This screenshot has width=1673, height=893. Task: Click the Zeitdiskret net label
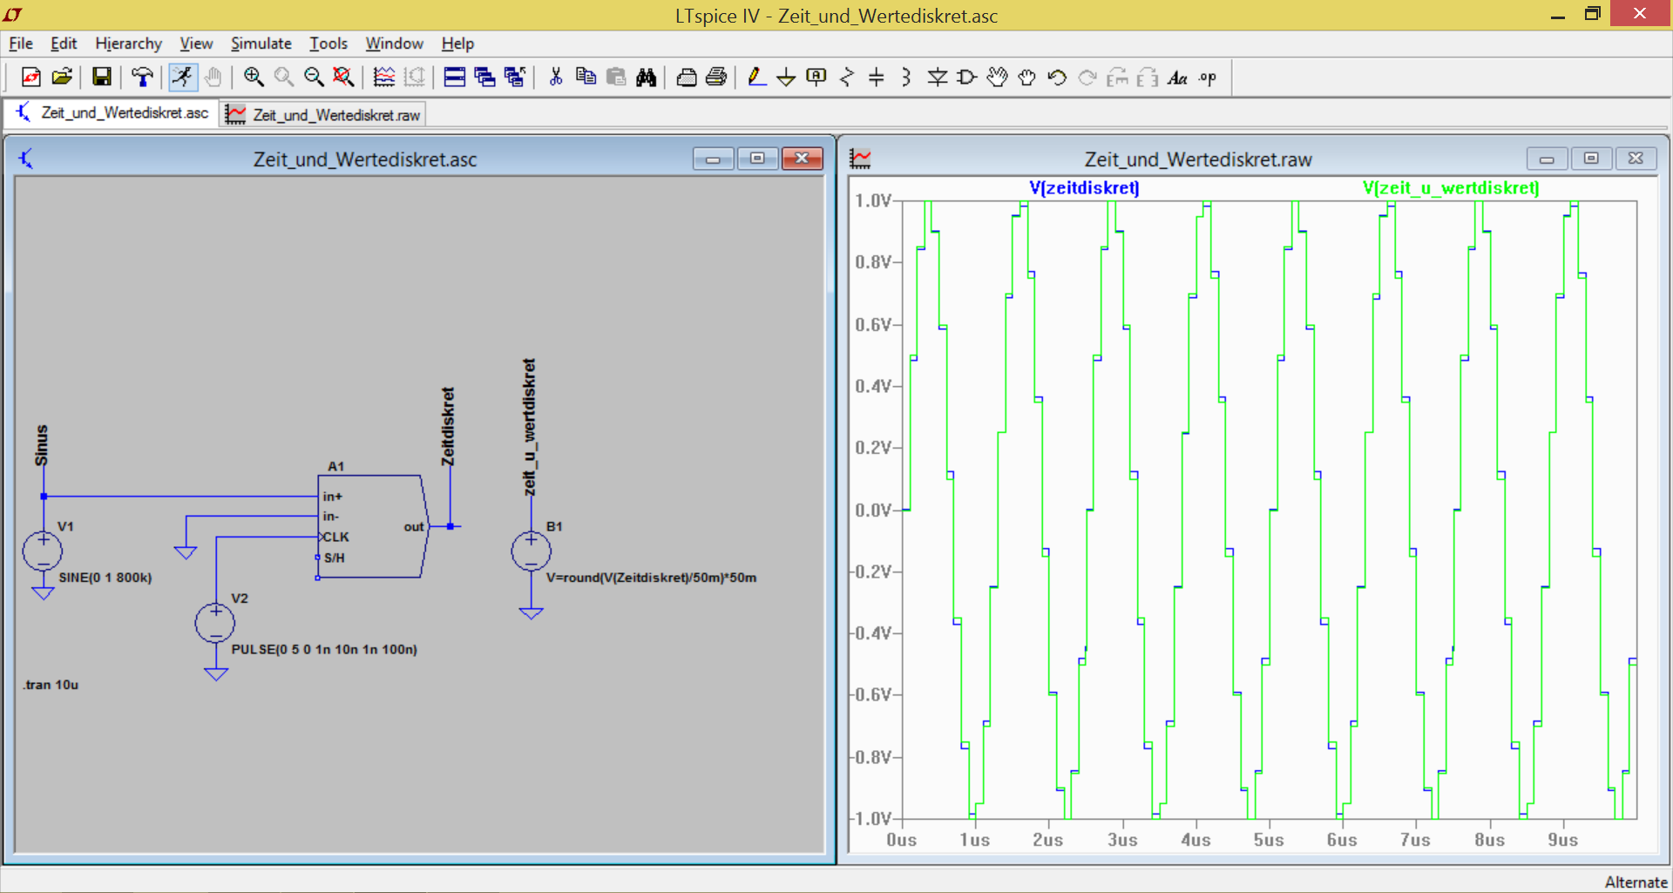pos(448,427)
